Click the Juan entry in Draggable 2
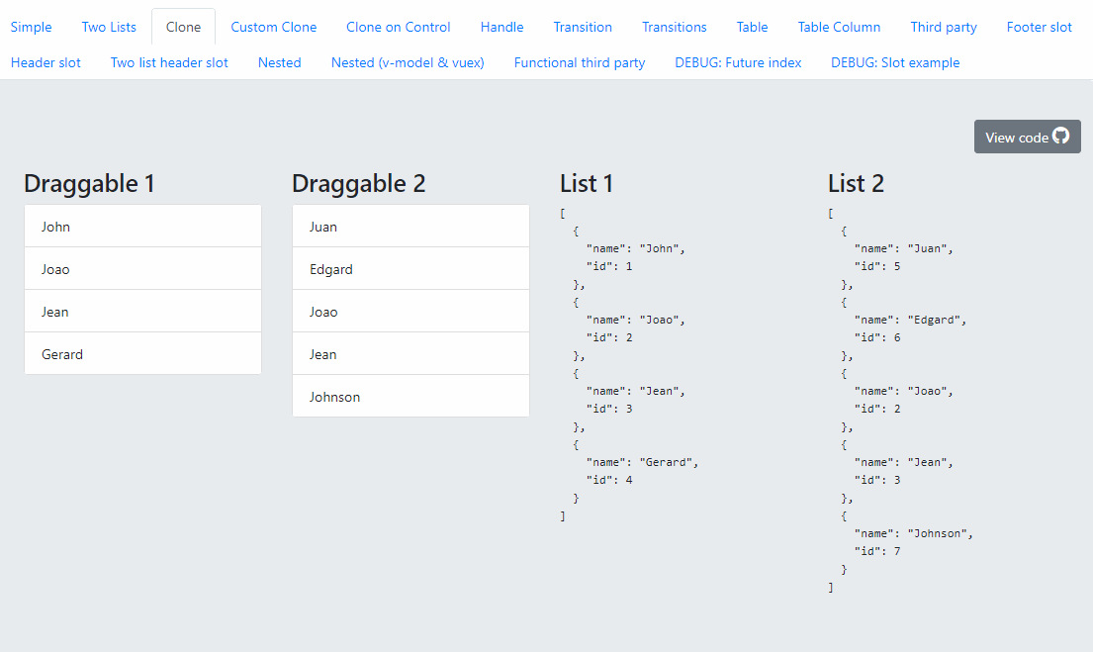Viewport: 1093px width, 652px height. click(410, 226)
